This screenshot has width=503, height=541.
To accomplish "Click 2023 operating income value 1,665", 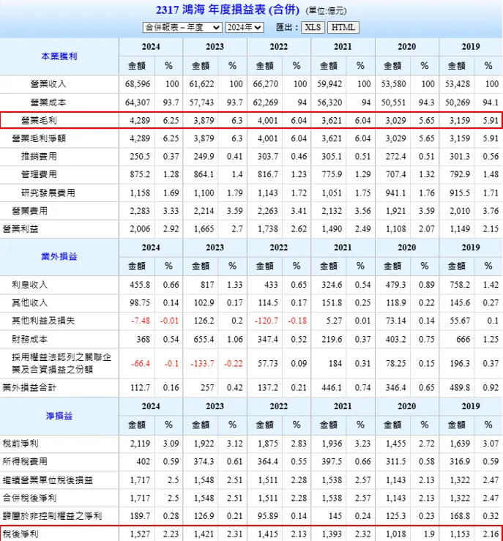I will (204, 228).
